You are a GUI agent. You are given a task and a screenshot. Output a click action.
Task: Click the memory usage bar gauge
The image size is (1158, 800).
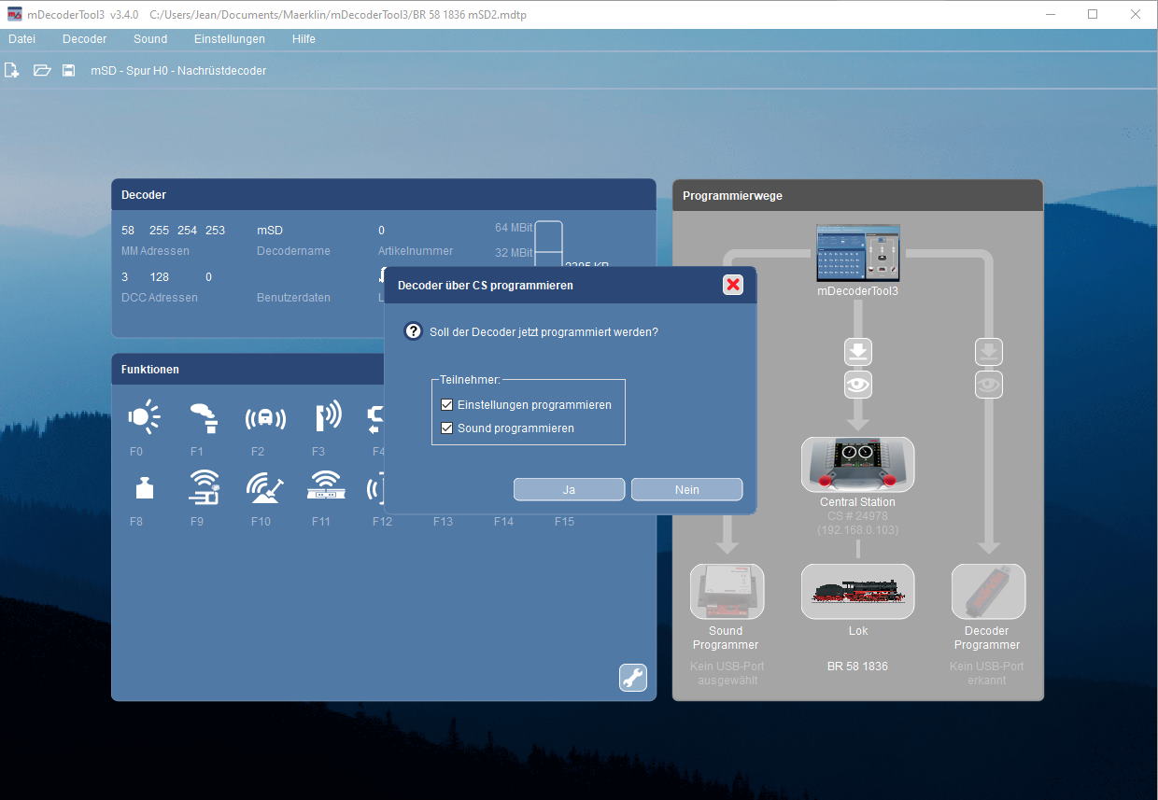[548, 244]
